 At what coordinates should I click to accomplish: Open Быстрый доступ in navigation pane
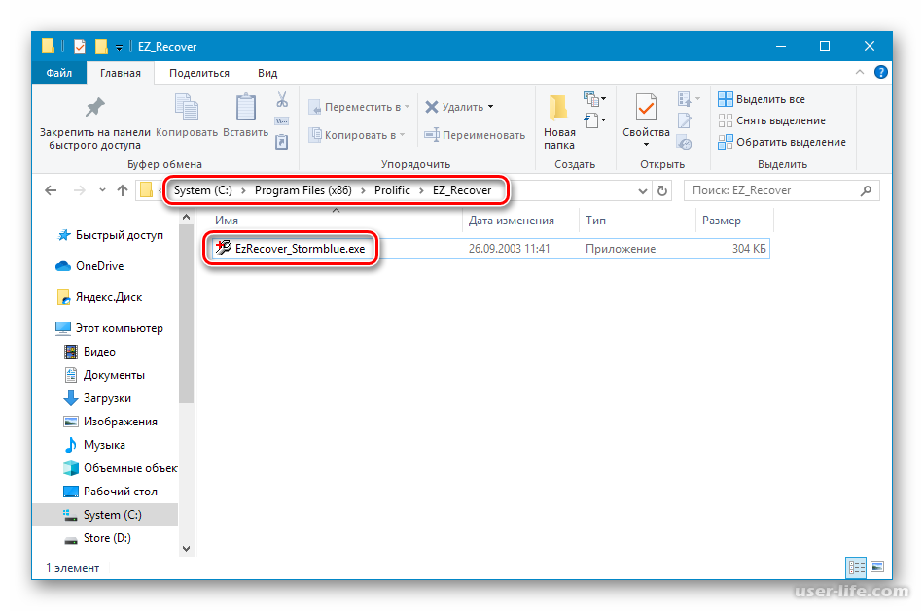coord(111,235)
